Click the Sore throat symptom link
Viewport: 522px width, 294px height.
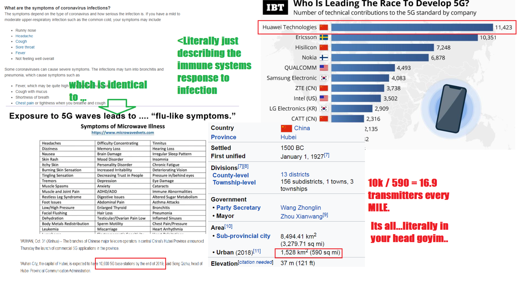click(x=25, y=47)
